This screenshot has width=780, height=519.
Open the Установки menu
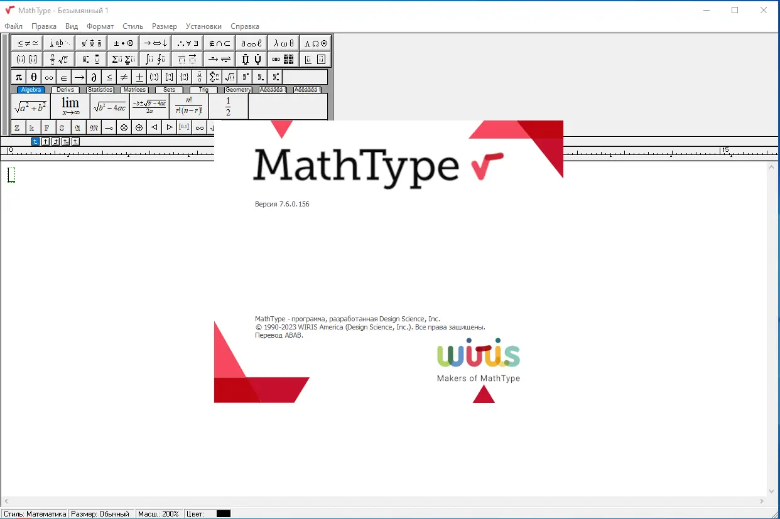coord(203,26)
